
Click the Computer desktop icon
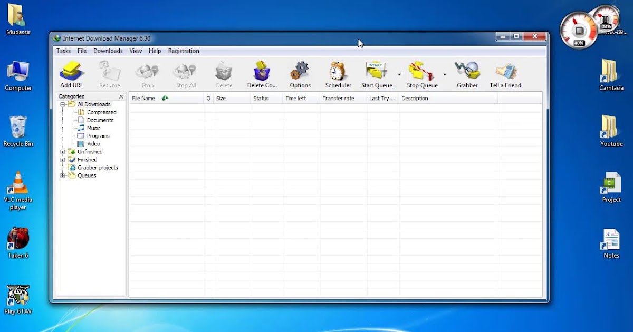18,76
